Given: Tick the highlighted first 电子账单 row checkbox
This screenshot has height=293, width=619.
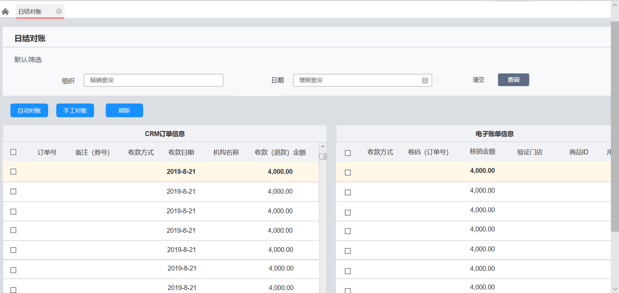Looking at the screenshot, I should (x=348, y=173).
